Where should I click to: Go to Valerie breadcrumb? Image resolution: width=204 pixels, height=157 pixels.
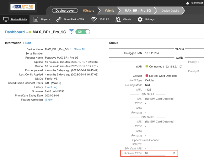[x=110, y=11]
